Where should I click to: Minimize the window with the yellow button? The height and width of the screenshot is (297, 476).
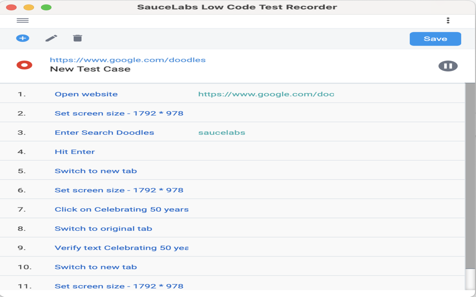[x=29, y=7]
